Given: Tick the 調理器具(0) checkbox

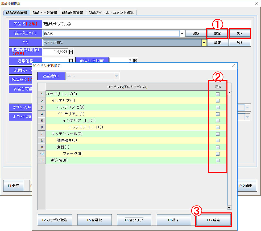Looking at the screenshot, I should 218,141.
